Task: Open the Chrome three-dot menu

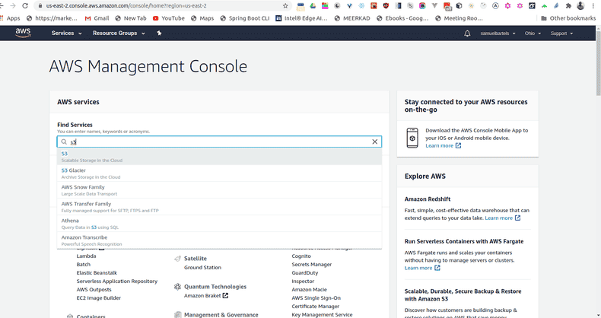Action: click(593, 6)
